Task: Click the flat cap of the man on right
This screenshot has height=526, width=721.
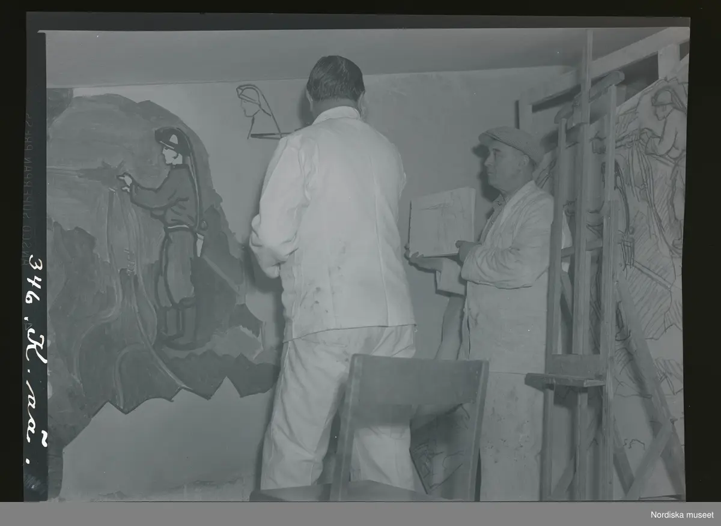Action: tap(511, 141)
